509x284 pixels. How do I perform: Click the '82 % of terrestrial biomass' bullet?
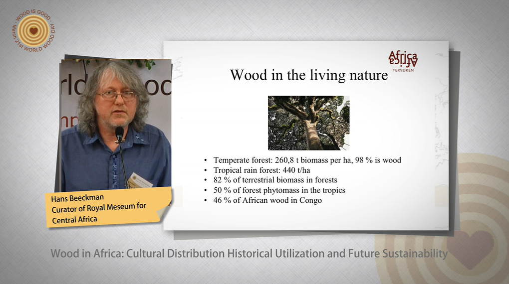click(x=275, y=180)
